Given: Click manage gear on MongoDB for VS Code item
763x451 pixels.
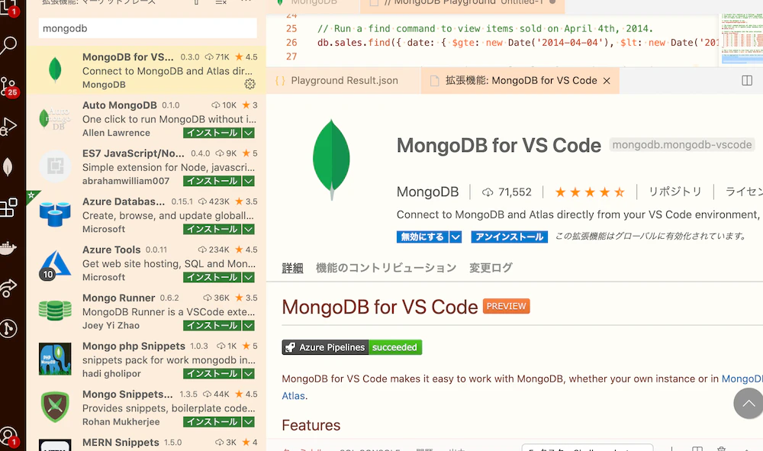Looking at the screenshot, I should coord(250,84).
